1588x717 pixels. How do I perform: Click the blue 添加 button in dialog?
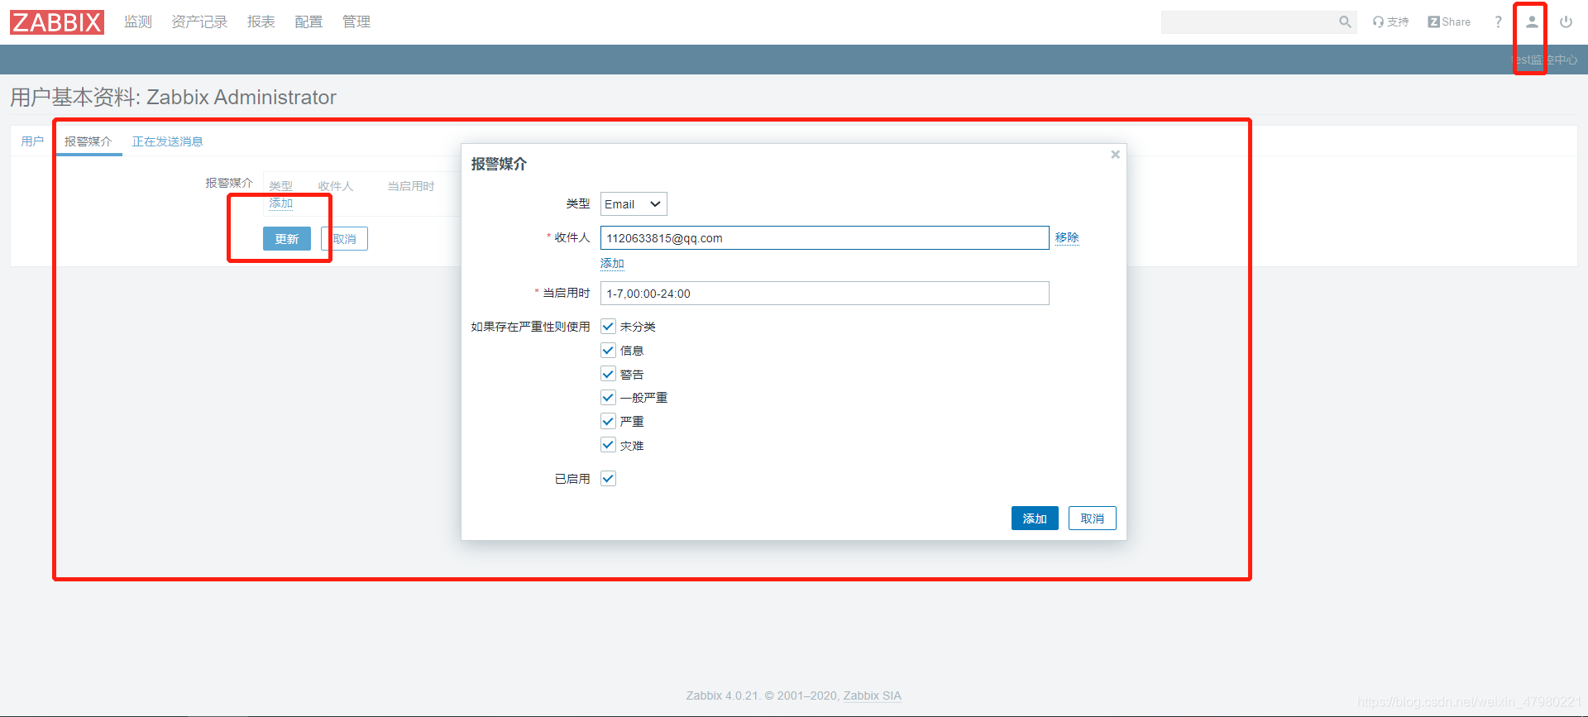point(1035,519)
